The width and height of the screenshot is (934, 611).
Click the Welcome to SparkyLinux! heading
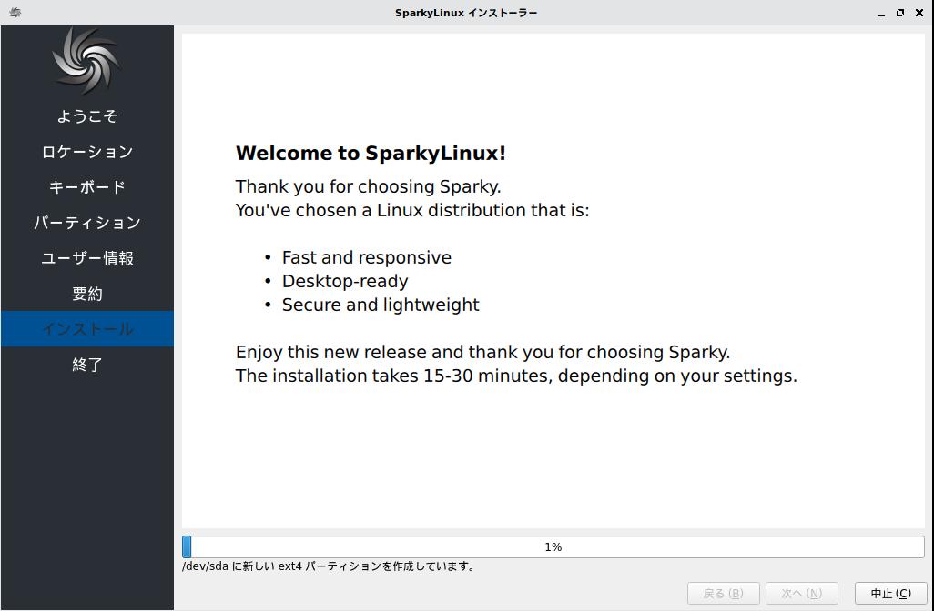click(x=371, y=153)
